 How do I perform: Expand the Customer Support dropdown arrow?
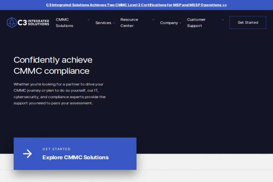tap(223, 20)
